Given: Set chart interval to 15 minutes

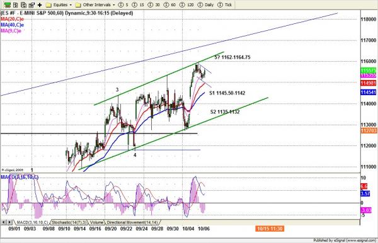Looking at the screenshot, I should coord(138,5).
